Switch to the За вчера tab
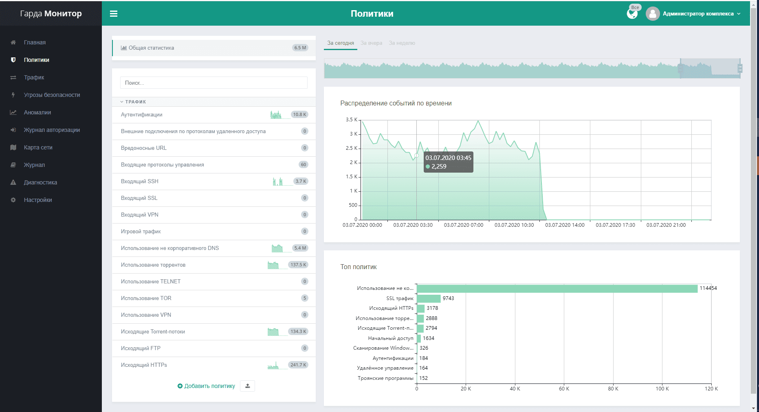Image resolution: width=759 pixels, height=412 pixels. (x=371, y=43)
